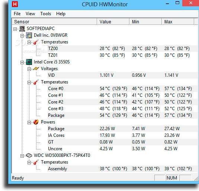Collapse the Intel Core i5 3550S node
This screenshot has width=199, height=191.
click(x=22, y=62)
